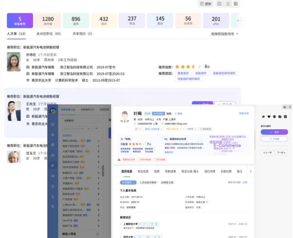Switch to the column layout view icon
Screen dimensions: 293x238
click(x=220, y=4)
